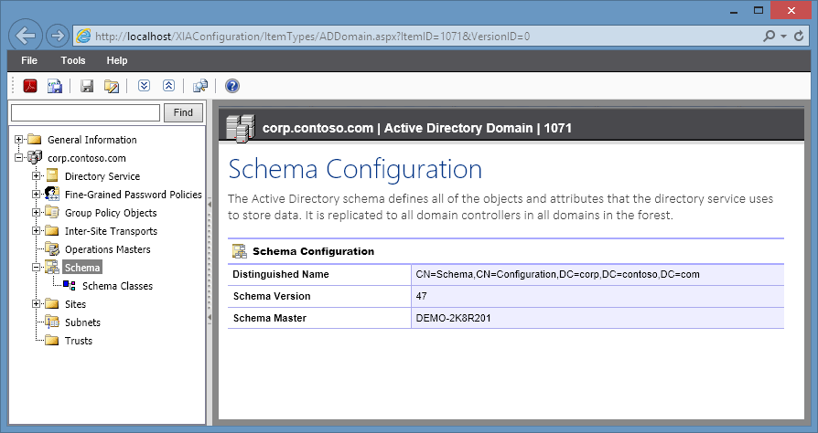This screenshot has width=818, height=433.
Task: Maximize the browser window
Action: [759, 10]
